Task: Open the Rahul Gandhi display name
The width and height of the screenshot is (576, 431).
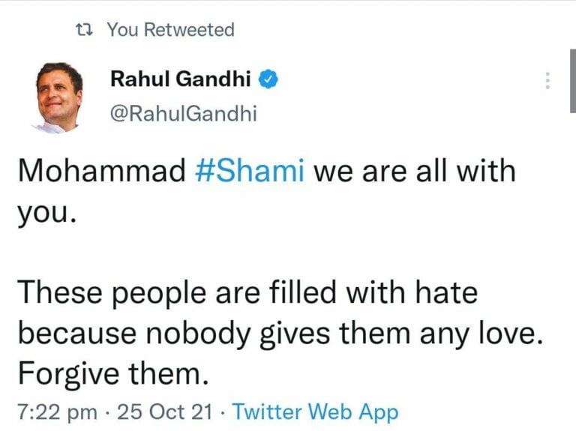Action: [181, 77]
